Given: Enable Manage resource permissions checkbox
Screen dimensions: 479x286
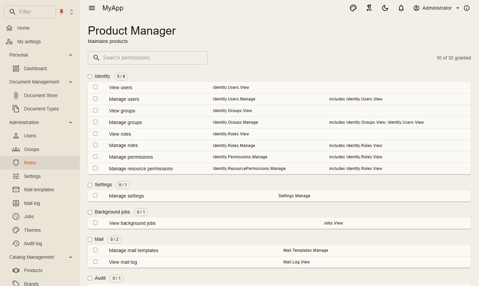Looking at the screenshot, I should pos(95,168).
